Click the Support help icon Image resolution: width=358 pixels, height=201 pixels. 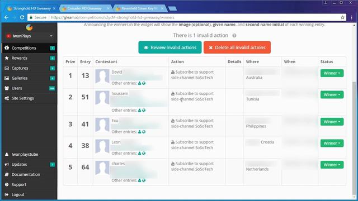tap(7, 185)
